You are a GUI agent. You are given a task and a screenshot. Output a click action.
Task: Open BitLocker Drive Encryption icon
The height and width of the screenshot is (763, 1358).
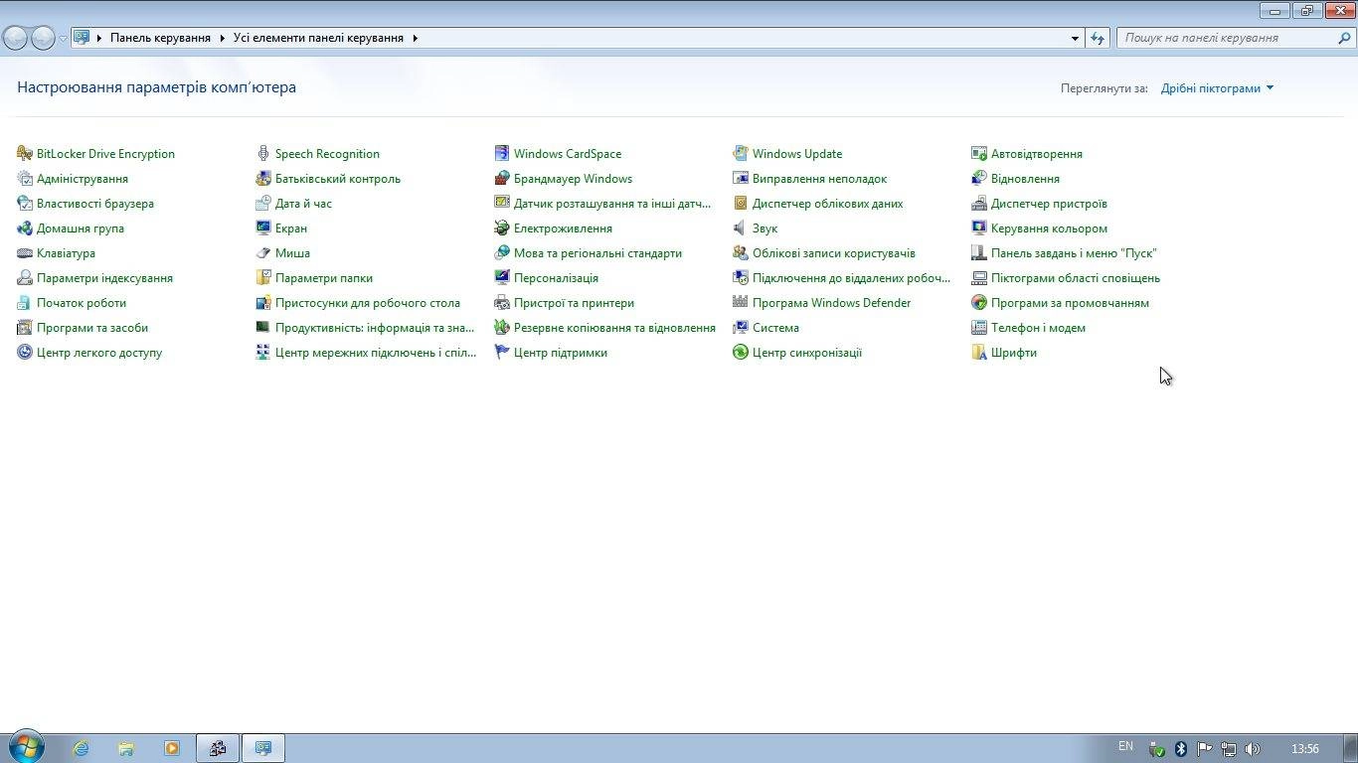point(25,154)
